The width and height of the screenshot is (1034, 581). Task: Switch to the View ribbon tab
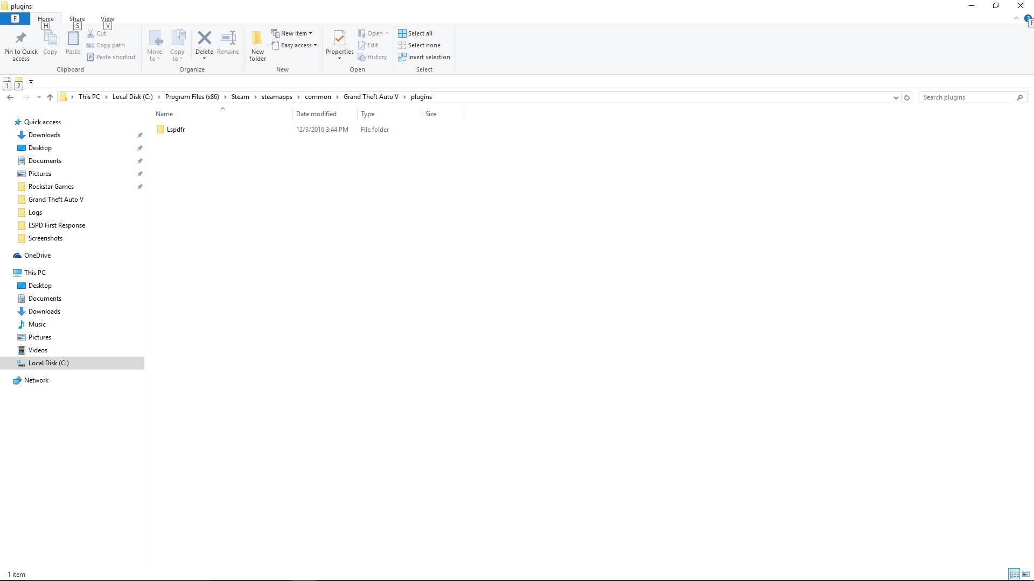[107, 19]
